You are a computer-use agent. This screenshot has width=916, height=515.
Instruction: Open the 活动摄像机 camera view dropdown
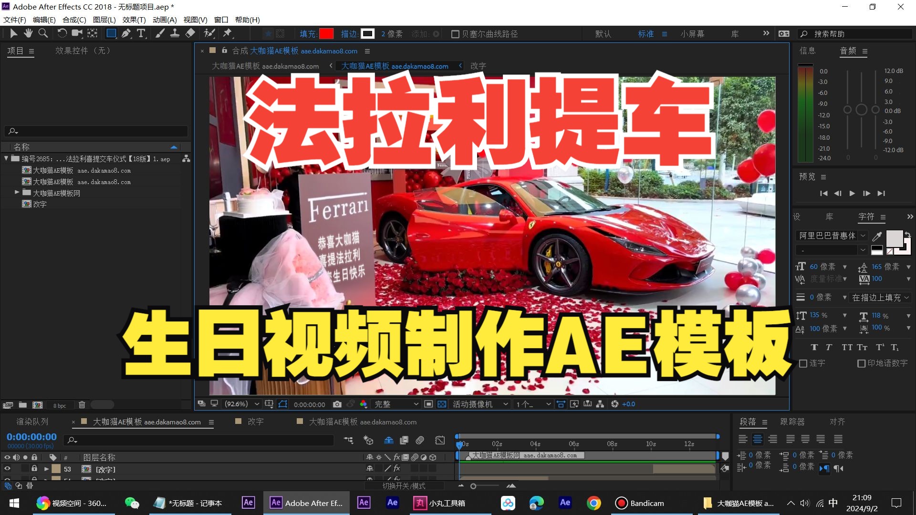480,404
